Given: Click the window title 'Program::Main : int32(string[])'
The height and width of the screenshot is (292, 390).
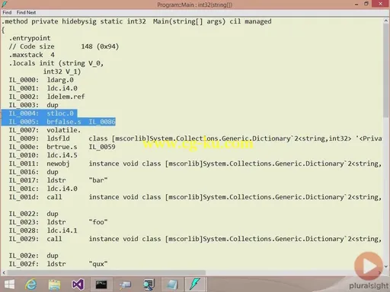Looking at the screenshot, I should tap(195, 5).
